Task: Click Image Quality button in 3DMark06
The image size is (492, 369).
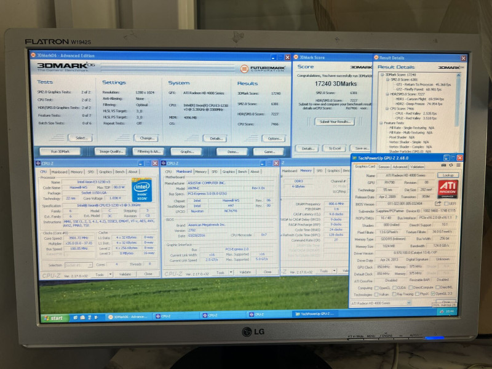Action: tap(111, 151)
